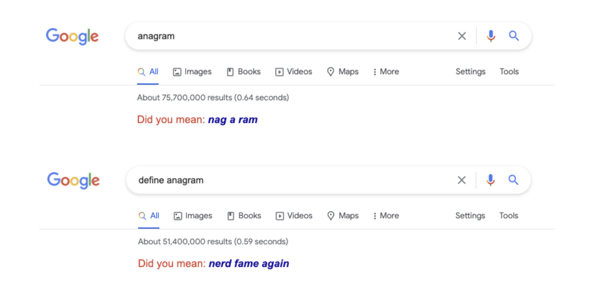
Task: Follow the 'nerd fame again' suggestion link
Action: (249, 264)
